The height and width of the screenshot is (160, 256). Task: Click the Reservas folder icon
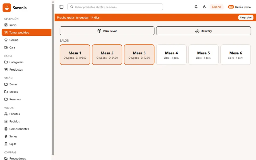pos(6,99)
